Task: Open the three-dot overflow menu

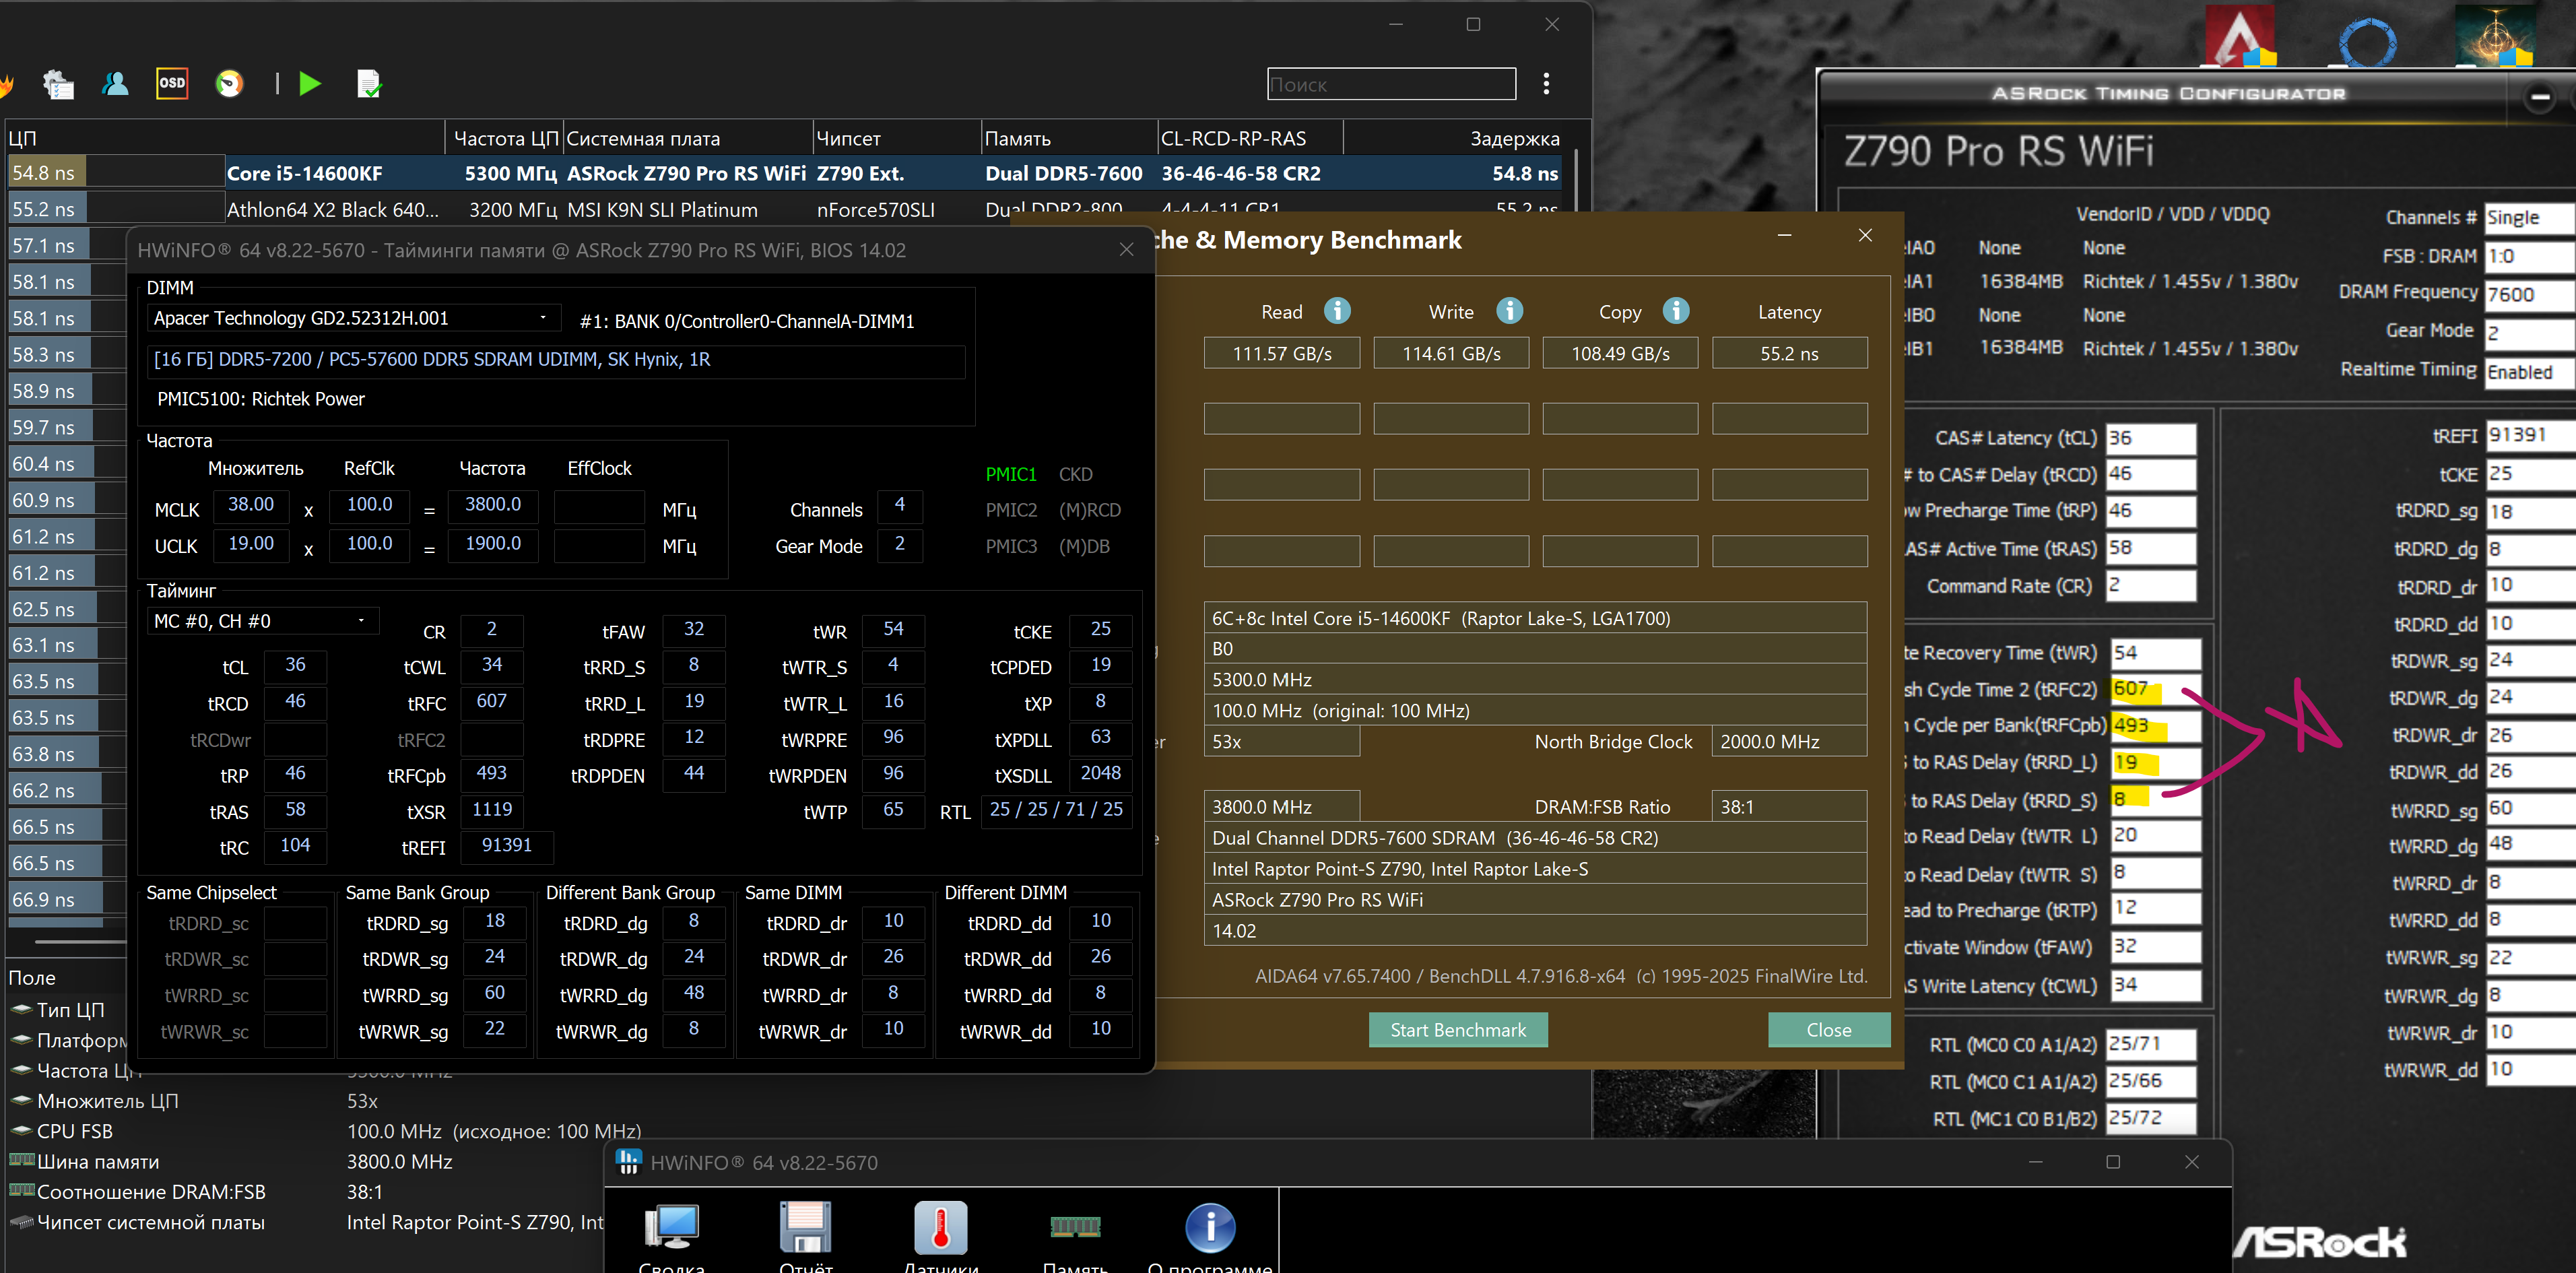Action: (1546, 83)
